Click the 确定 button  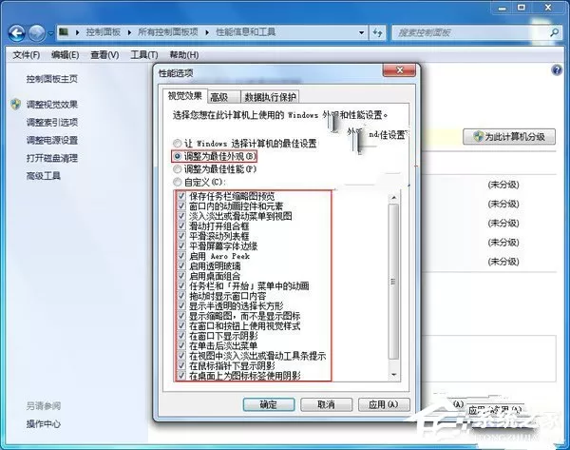pos(269,404)
